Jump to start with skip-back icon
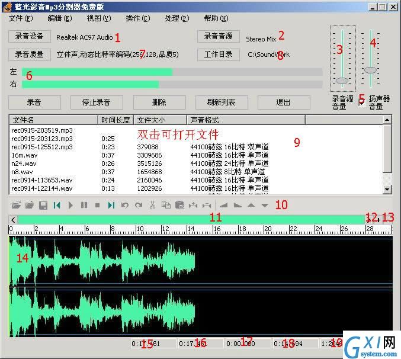Viewport: 401px width, 359px height. tap(57, 205)
